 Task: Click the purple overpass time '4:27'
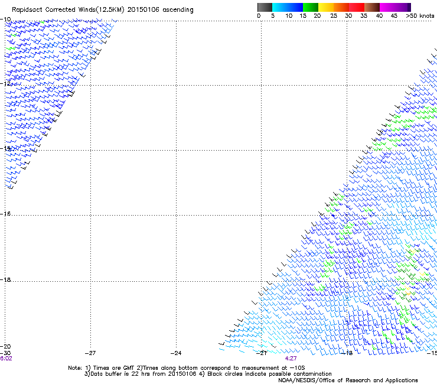coord(291,359)
